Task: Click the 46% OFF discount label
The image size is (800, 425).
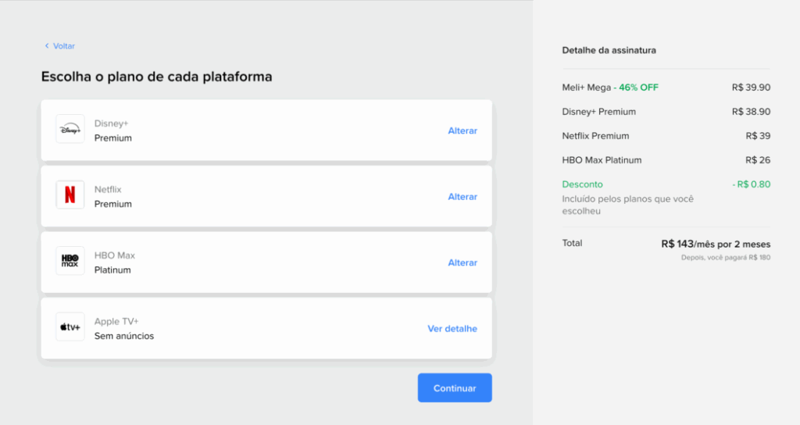Action: (638, 87)
